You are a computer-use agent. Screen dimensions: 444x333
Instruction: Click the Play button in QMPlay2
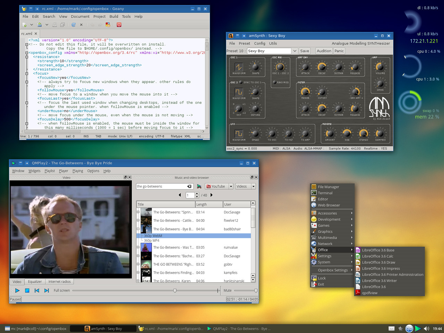(17, 290)
